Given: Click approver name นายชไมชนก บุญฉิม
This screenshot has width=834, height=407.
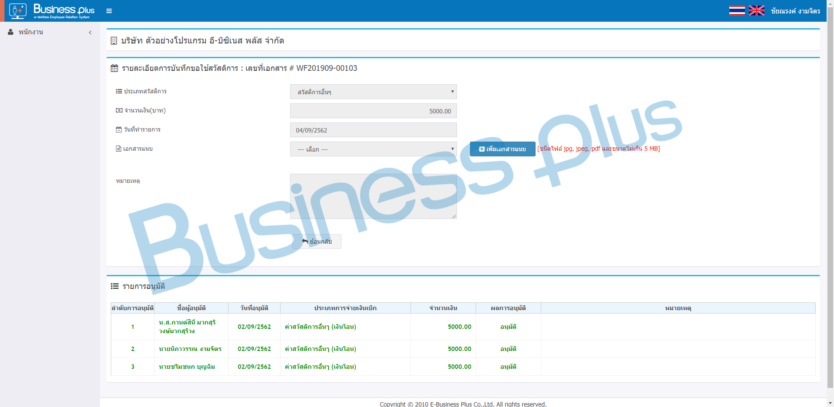Looking at the screenshot, I should tap(187, 367).
